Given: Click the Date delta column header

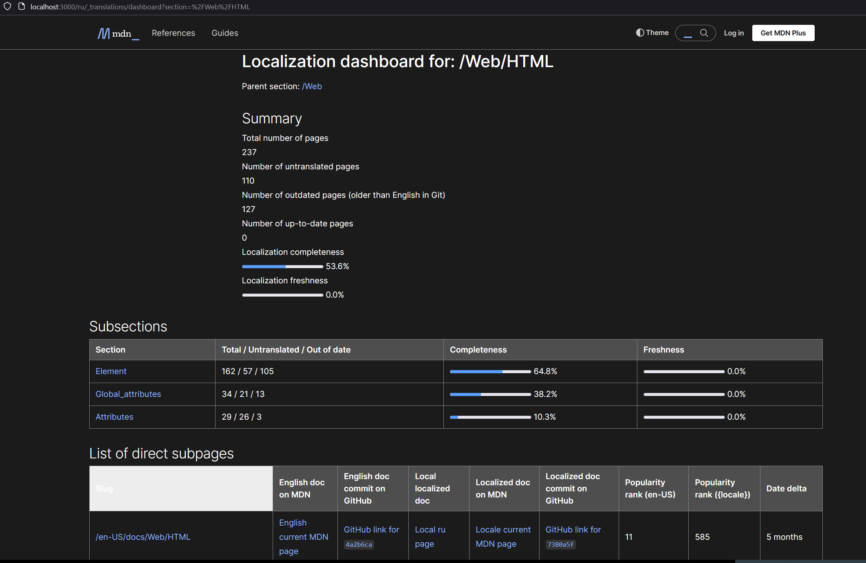Looking at the screenshot, I should point(791,489).
